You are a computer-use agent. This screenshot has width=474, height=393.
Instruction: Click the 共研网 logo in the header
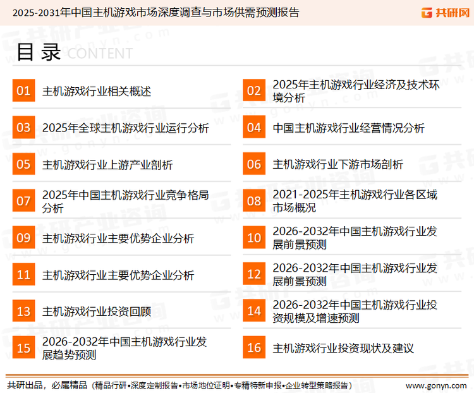point(446,13)
